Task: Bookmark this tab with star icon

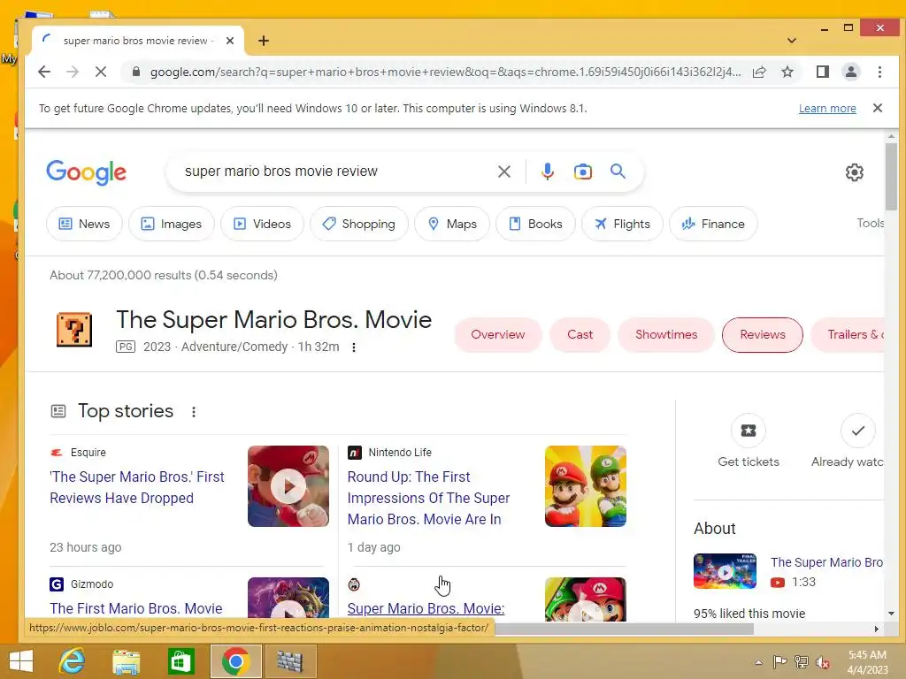Action: pyautogui.click(x=787, y=72)
